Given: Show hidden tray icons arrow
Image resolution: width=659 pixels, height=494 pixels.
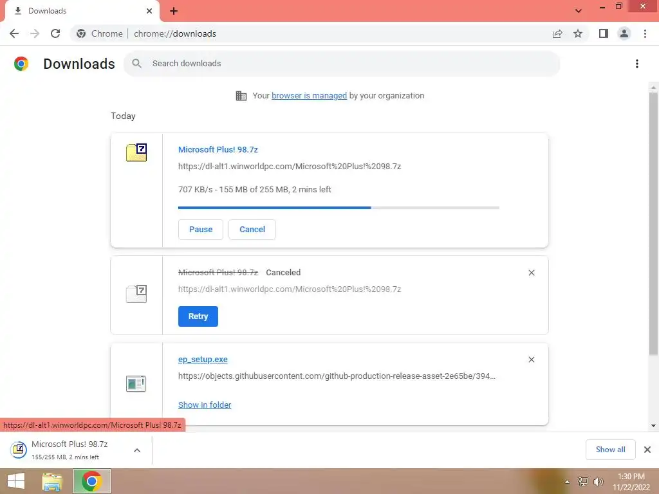Looking at the screenshot, I should click(567, 482).
